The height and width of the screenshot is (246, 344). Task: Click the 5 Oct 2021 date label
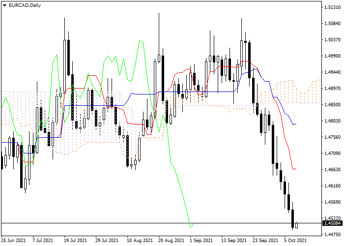point(295,240)
